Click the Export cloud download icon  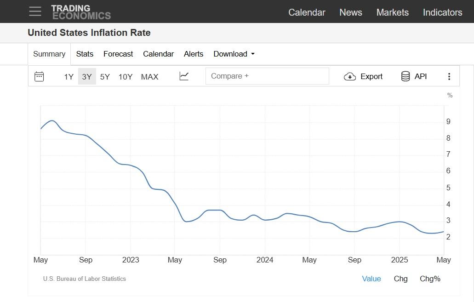350,77
